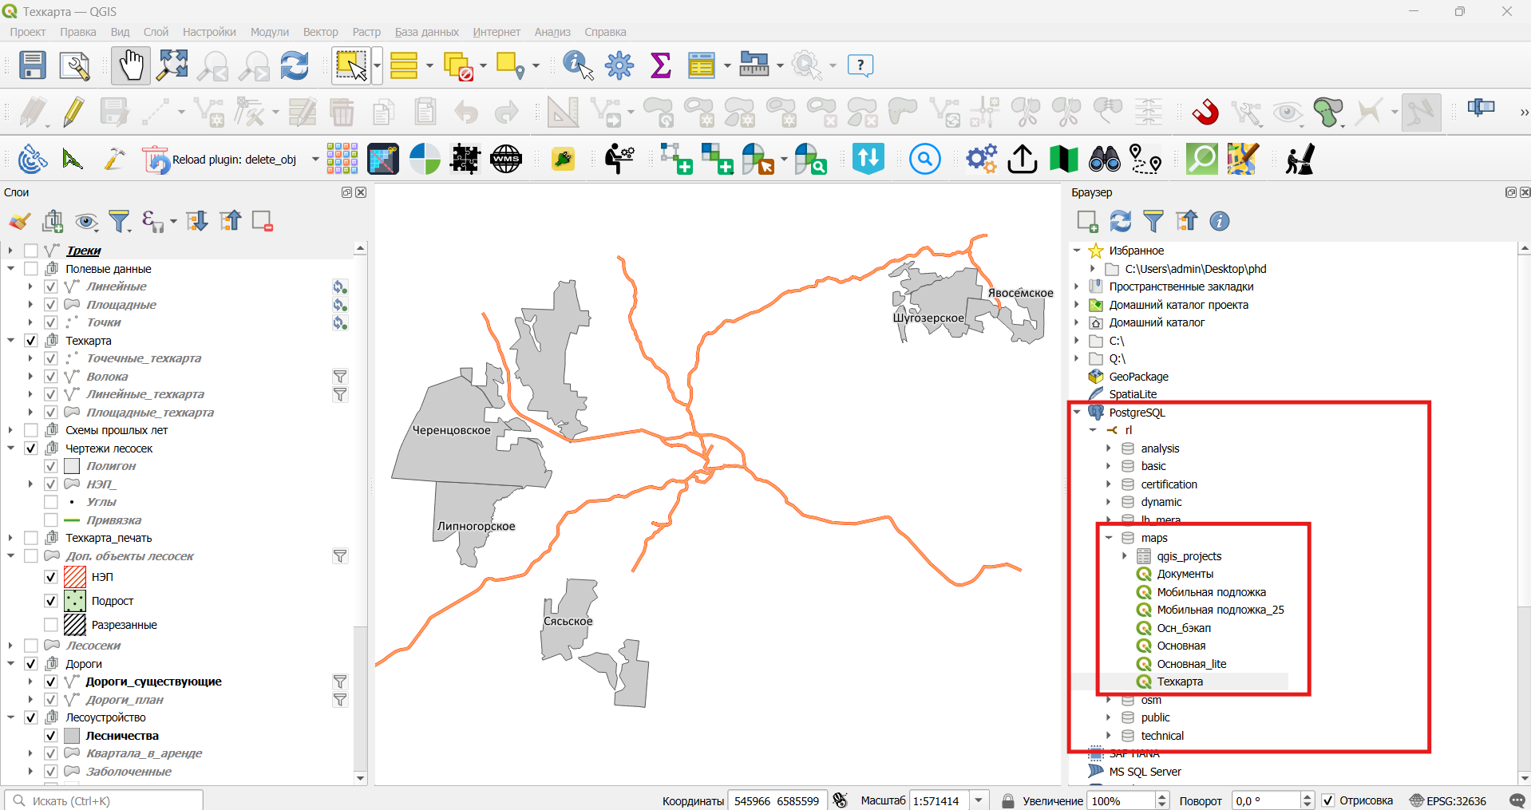Screen dimensions: 1531x810
Task: Click the Save Project floppy icon
Action: coord(33,65)
